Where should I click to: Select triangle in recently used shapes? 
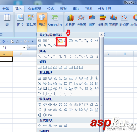coord(76,41)
